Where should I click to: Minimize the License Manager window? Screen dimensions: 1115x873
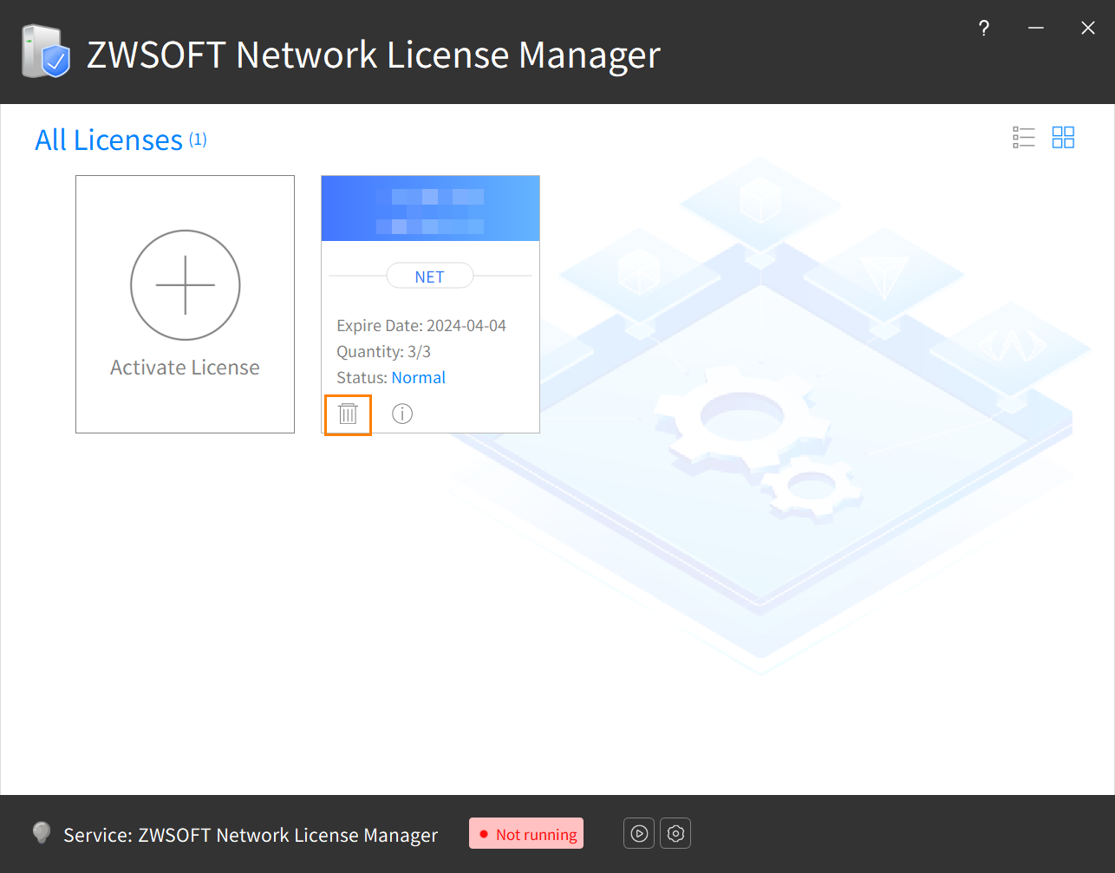pos(1036,29)
